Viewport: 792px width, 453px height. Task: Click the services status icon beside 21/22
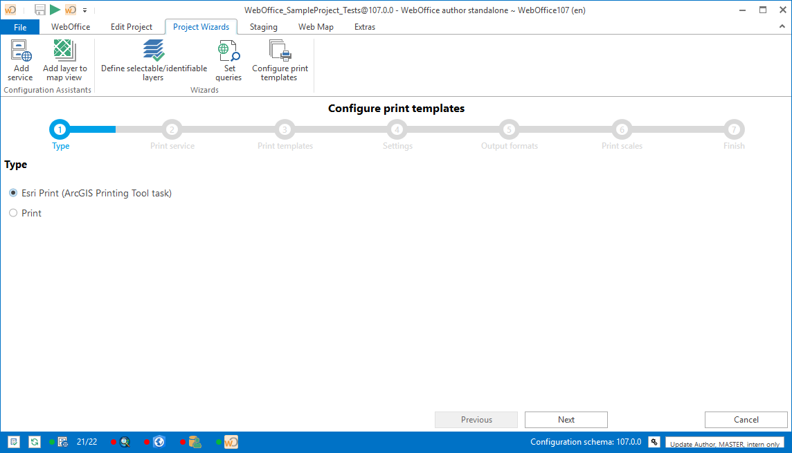coord(62,443)
